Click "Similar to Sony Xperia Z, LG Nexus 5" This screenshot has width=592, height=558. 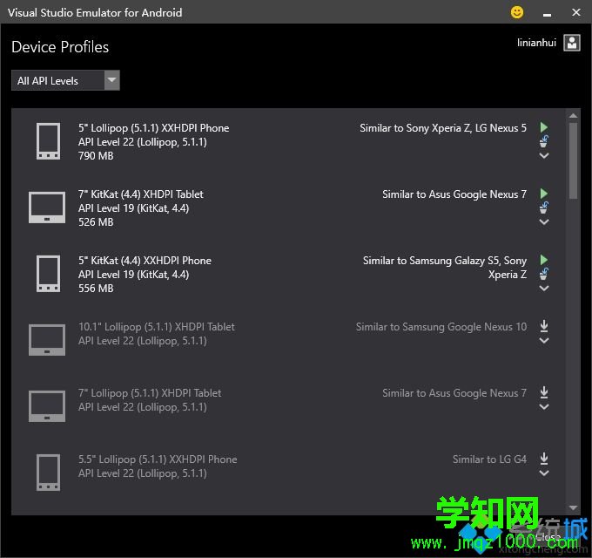coord(443,128)
